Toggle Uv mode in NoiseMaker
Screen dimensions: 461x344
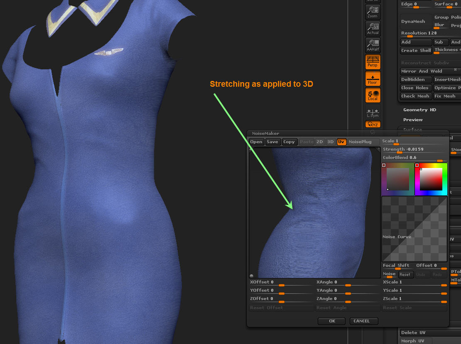(x=341, y=142)
